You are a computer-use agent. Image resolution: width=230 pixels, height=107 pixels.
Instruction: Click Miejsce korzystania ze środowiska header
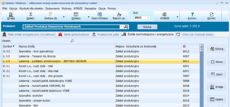[x=148, y=46]
